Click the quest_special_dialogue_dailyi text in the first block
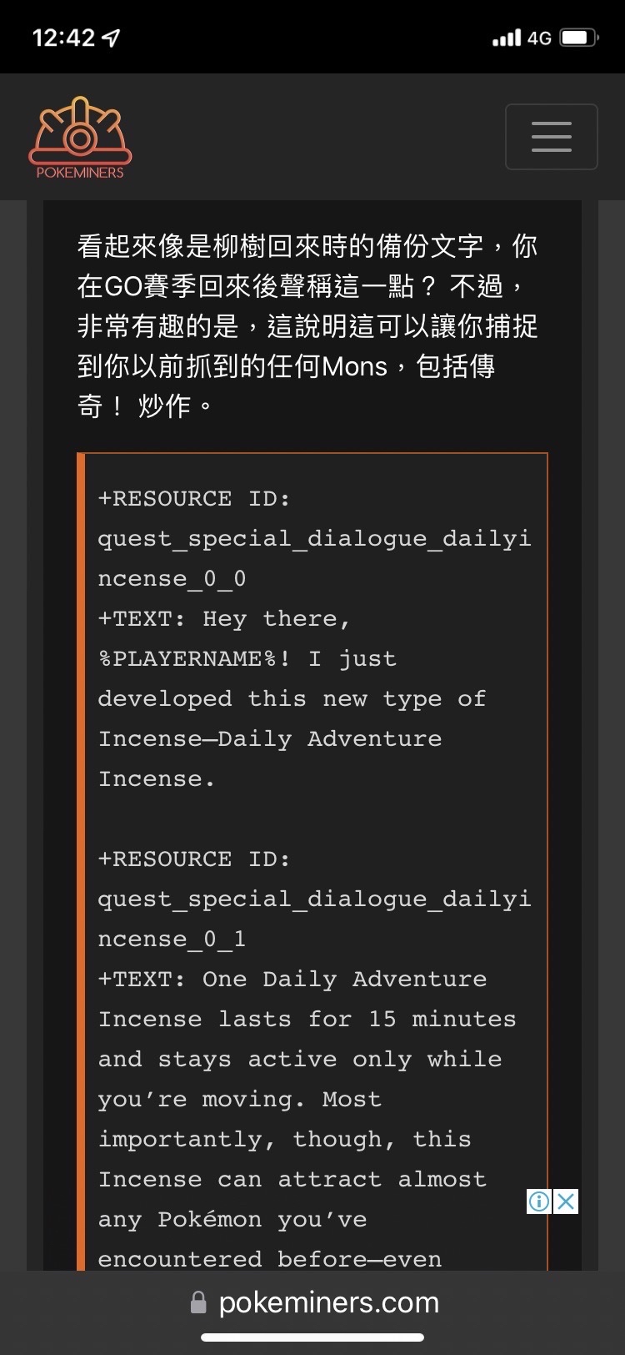Screen dimensions: 625x1355 (x=314, y=539)
